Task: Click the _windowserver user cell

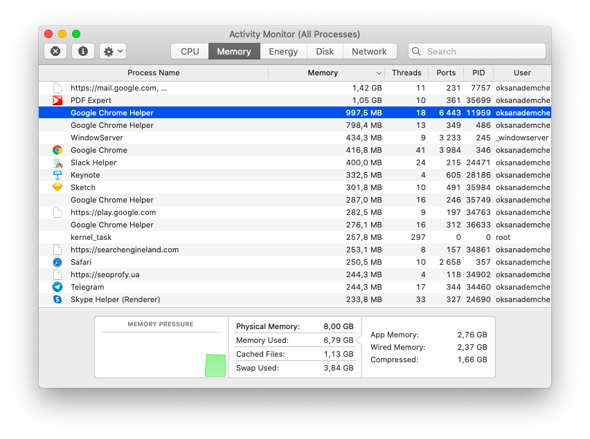Action: click(522, 138)
